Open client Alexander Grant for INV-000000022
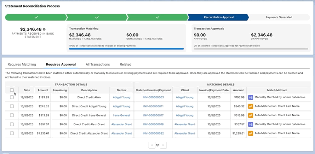The width and height of the screenshot is (315, 154). 185,133
